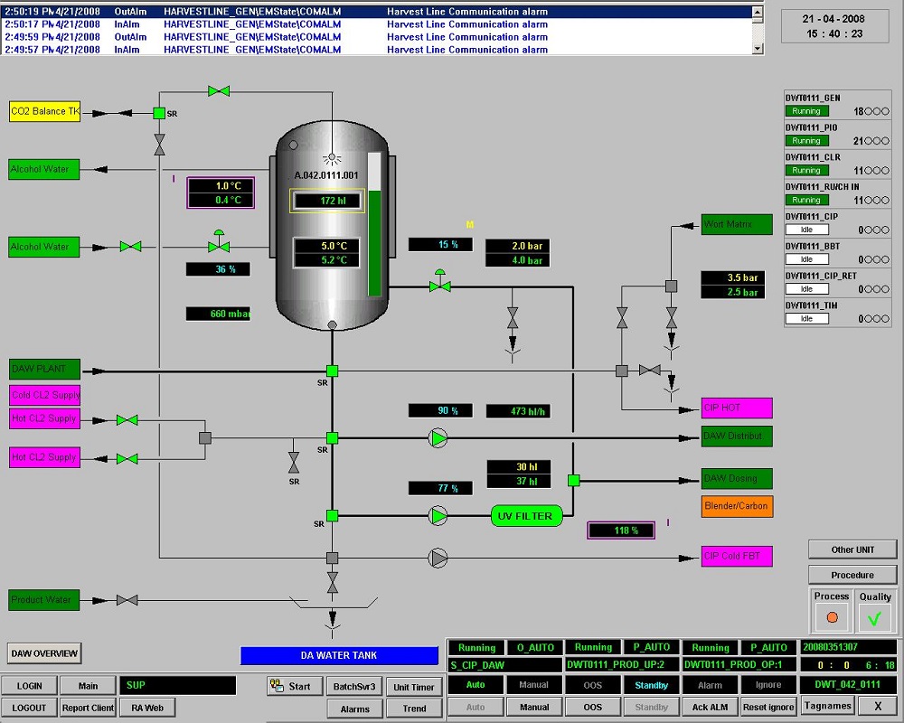Screen dimensions: 904x723
Task: Toggle the Process status indicator
Action: 832,618
